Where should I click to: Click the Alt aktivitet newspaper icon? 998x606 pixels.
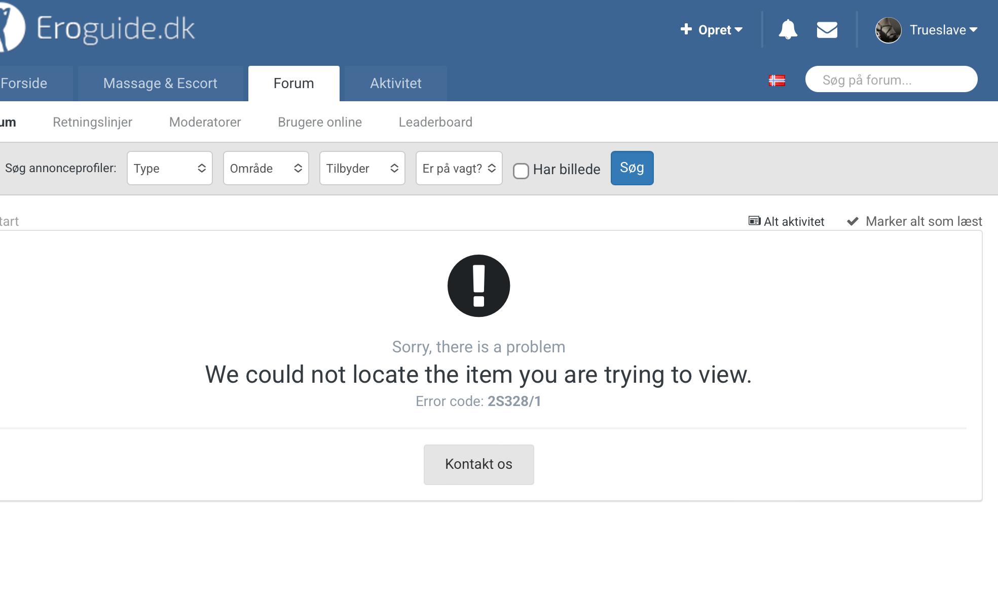[x=754, y=221]
